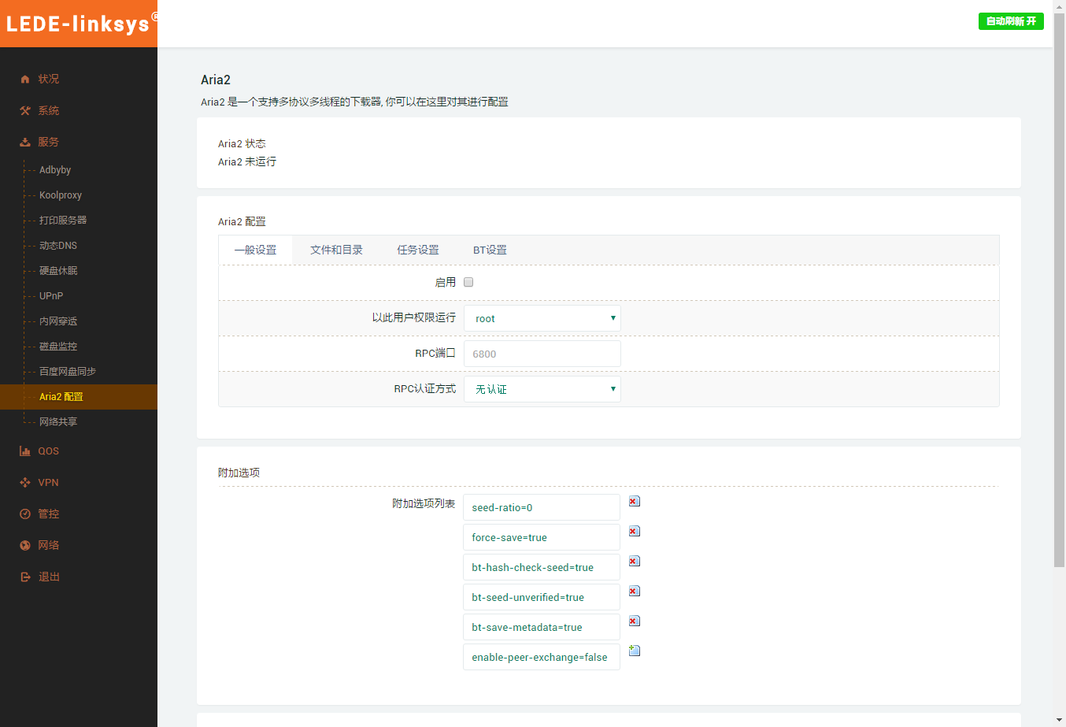The height and width of the screenshot is (727, 1066).
Task: Click the chart icon beside QOS
Action: (x=25, y=451)
